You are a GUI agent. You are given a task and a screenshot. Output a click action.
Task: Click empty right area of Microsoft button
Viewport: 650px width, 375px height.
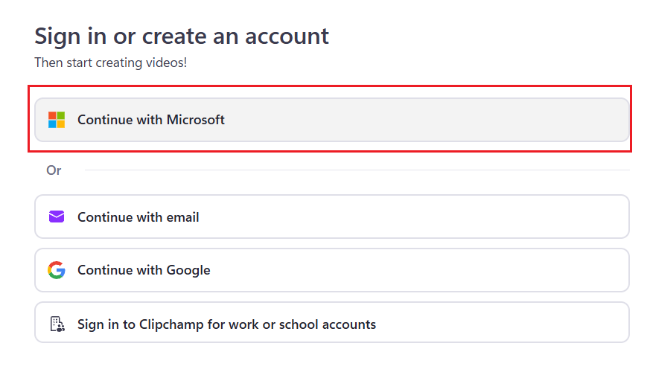click(x=521, y=120)
